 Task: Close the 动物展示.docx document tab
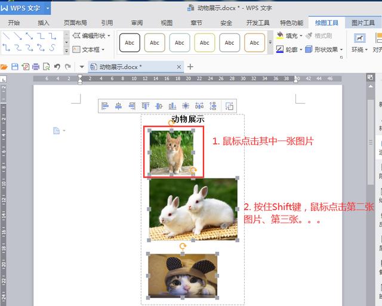click(179, 67)
